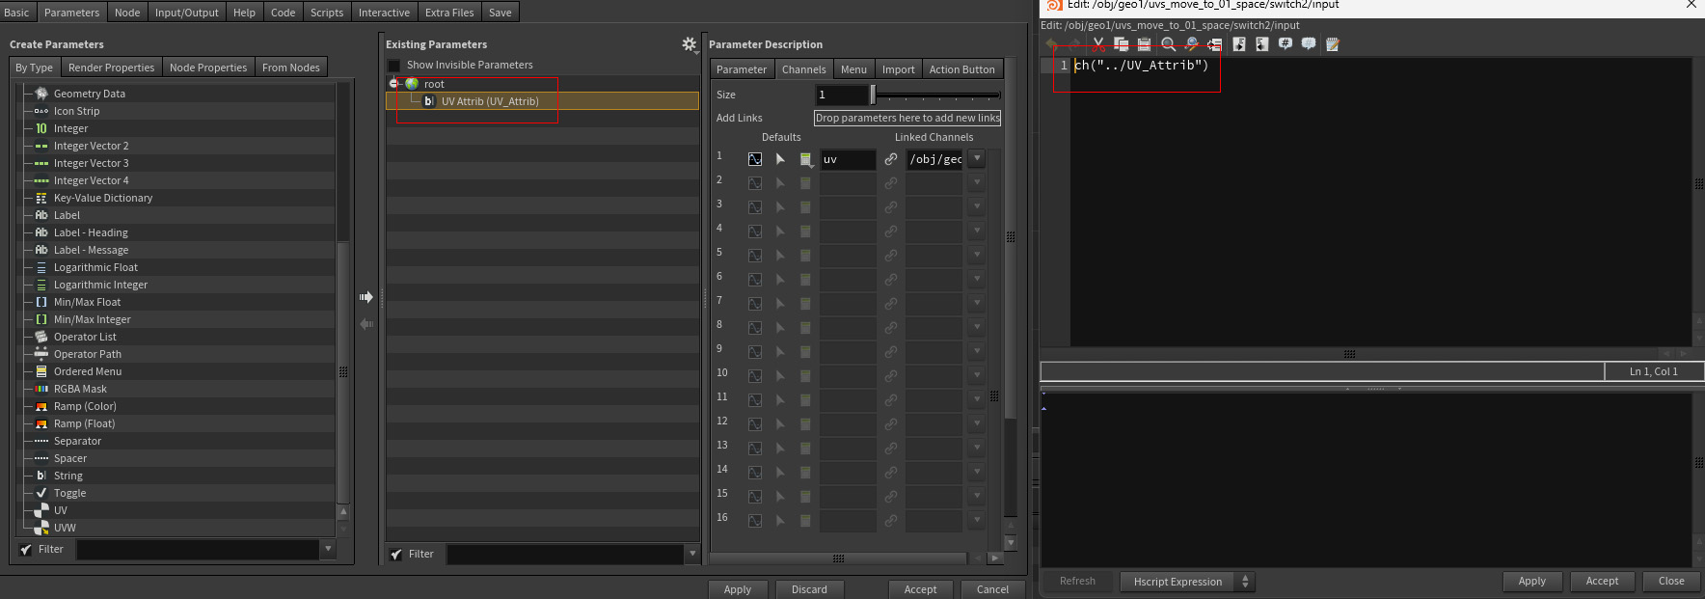This screenshot has height=599, width=1705.
Task: Click the chain link icon in row 1
Action: (x=891, y=159)
